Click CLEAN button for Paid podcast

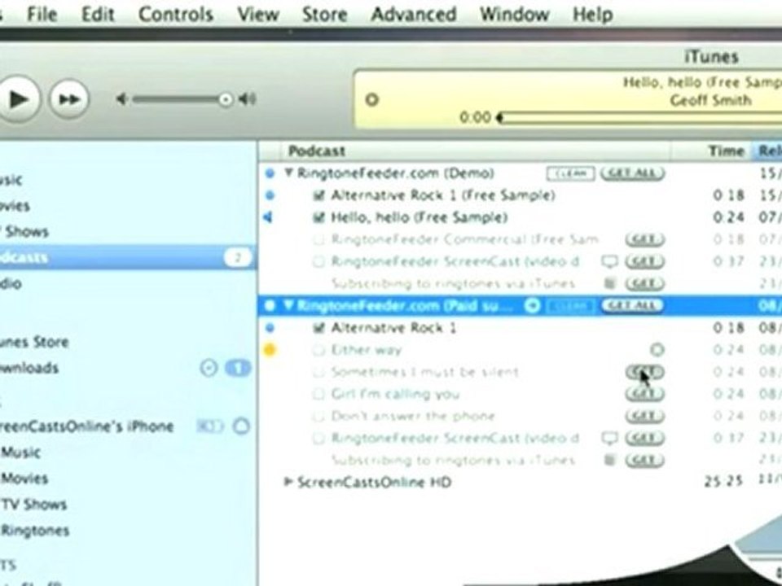point(570,305)
